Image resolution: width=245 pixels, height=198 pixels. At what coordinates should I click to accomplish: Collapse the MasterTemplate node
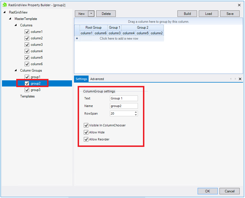click(10, 19)
